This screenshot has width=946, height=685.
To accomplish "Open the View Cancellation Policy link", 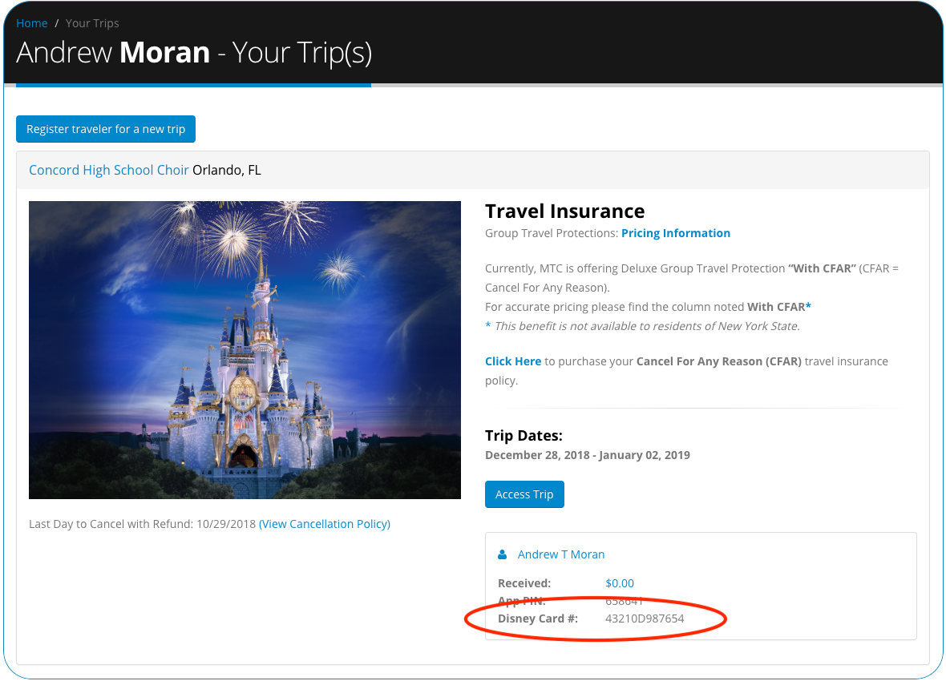I will 325,524.
